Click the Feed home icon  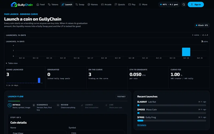tap(38, 5)
